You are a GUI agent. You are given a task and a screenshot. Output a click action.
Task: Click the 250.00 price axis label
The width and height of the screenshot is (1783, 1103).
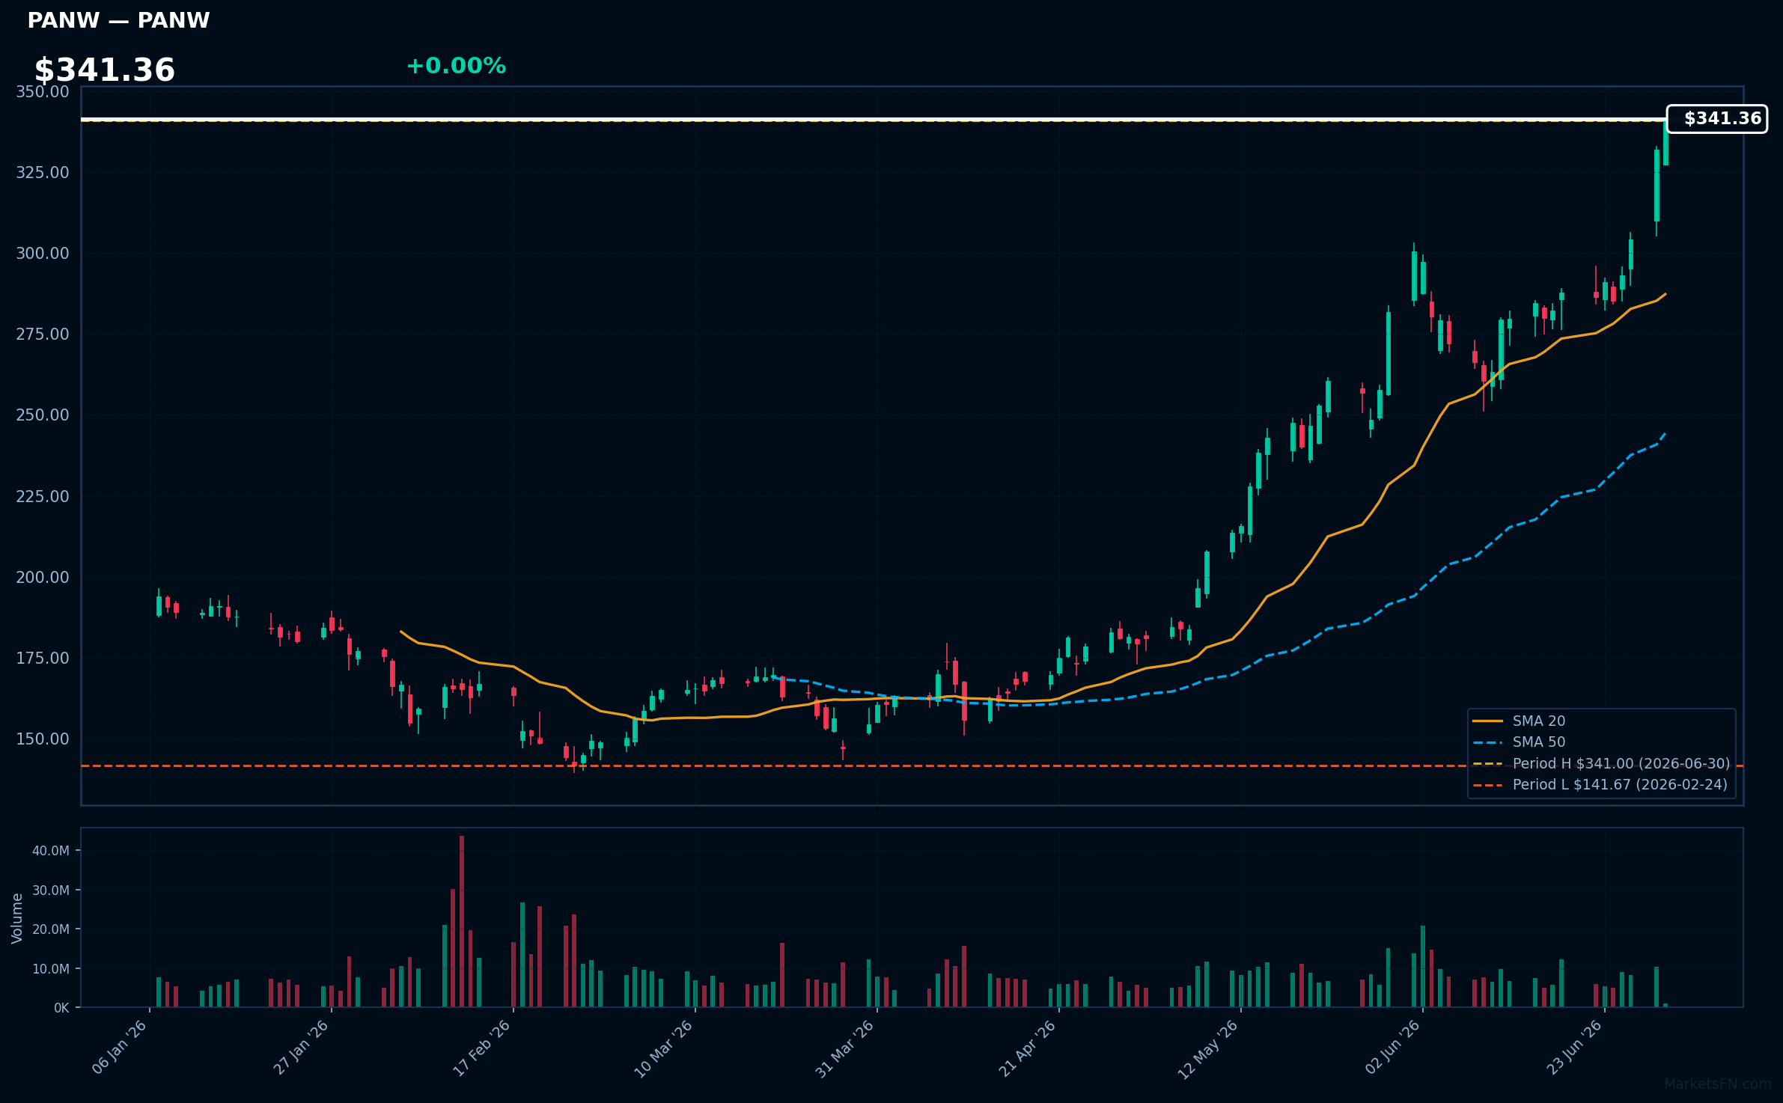click(x=43, y=415)
